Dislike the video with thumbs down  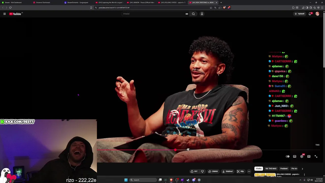click(x=202, y=171)
